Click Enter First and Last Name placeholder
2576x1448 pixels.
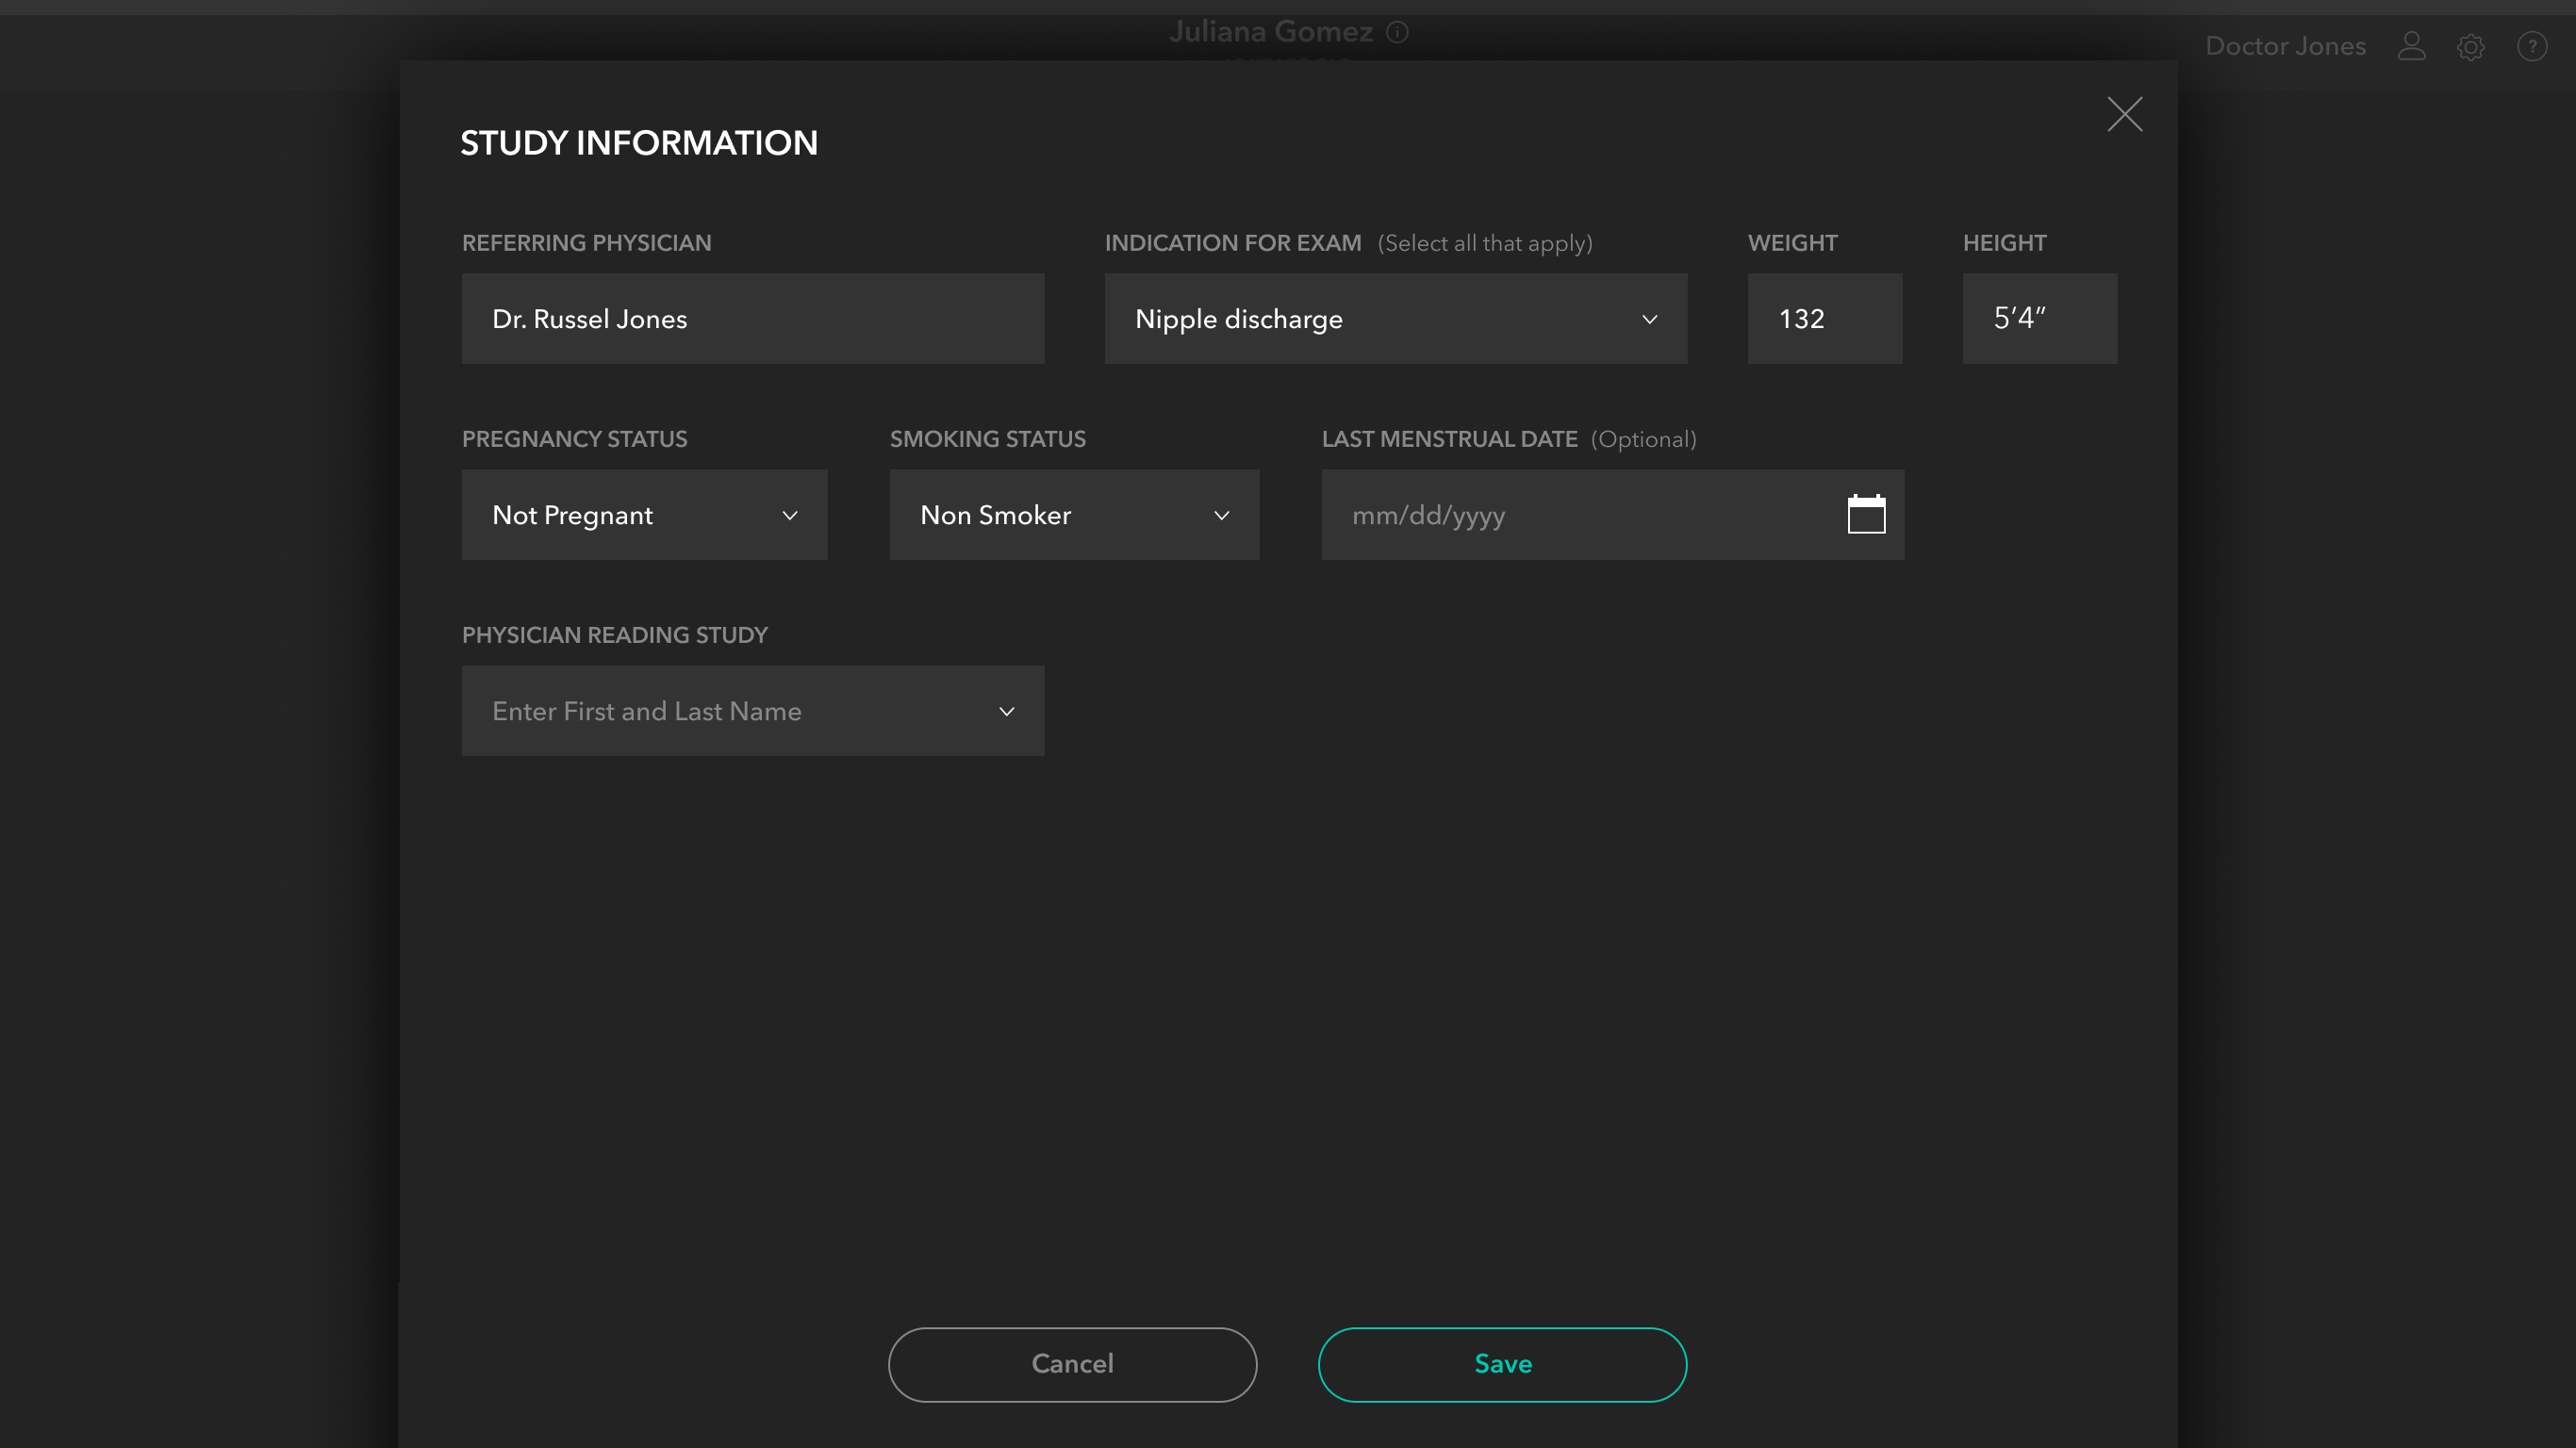click(x=647, y=711)
